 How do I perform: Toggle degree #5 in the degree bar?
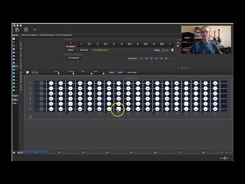pos(146,44)
